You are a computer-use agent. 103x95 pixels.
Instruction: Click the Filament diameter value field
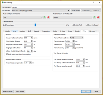pyautogui.click(x=69, y=41)
